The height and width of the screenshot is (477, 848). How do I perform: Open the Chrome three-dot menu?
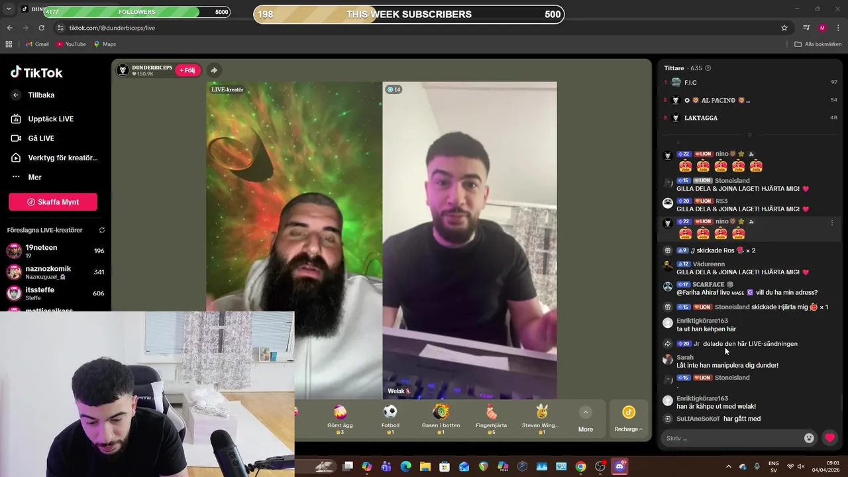click(x=839, y=28)
